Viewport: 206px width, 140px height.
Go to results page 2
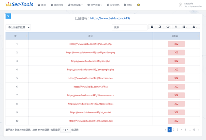pos(174,130)
